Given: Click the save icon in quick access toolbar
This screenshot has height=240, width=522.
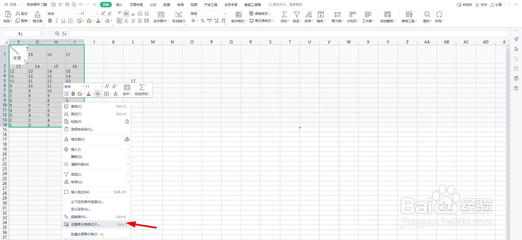Looking at the screenshot, I should point(54,5).
